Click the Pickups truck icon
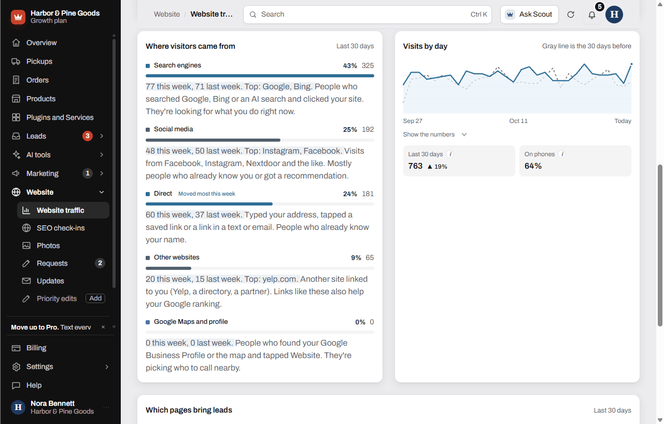664x424 pixels. click(16, 61)
